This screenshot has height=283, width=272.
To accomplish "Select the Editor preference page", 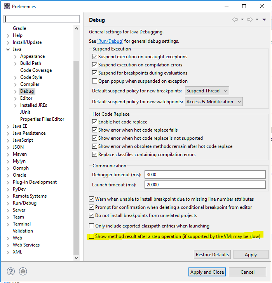I will pyautogui.click(x=26, y=98).
